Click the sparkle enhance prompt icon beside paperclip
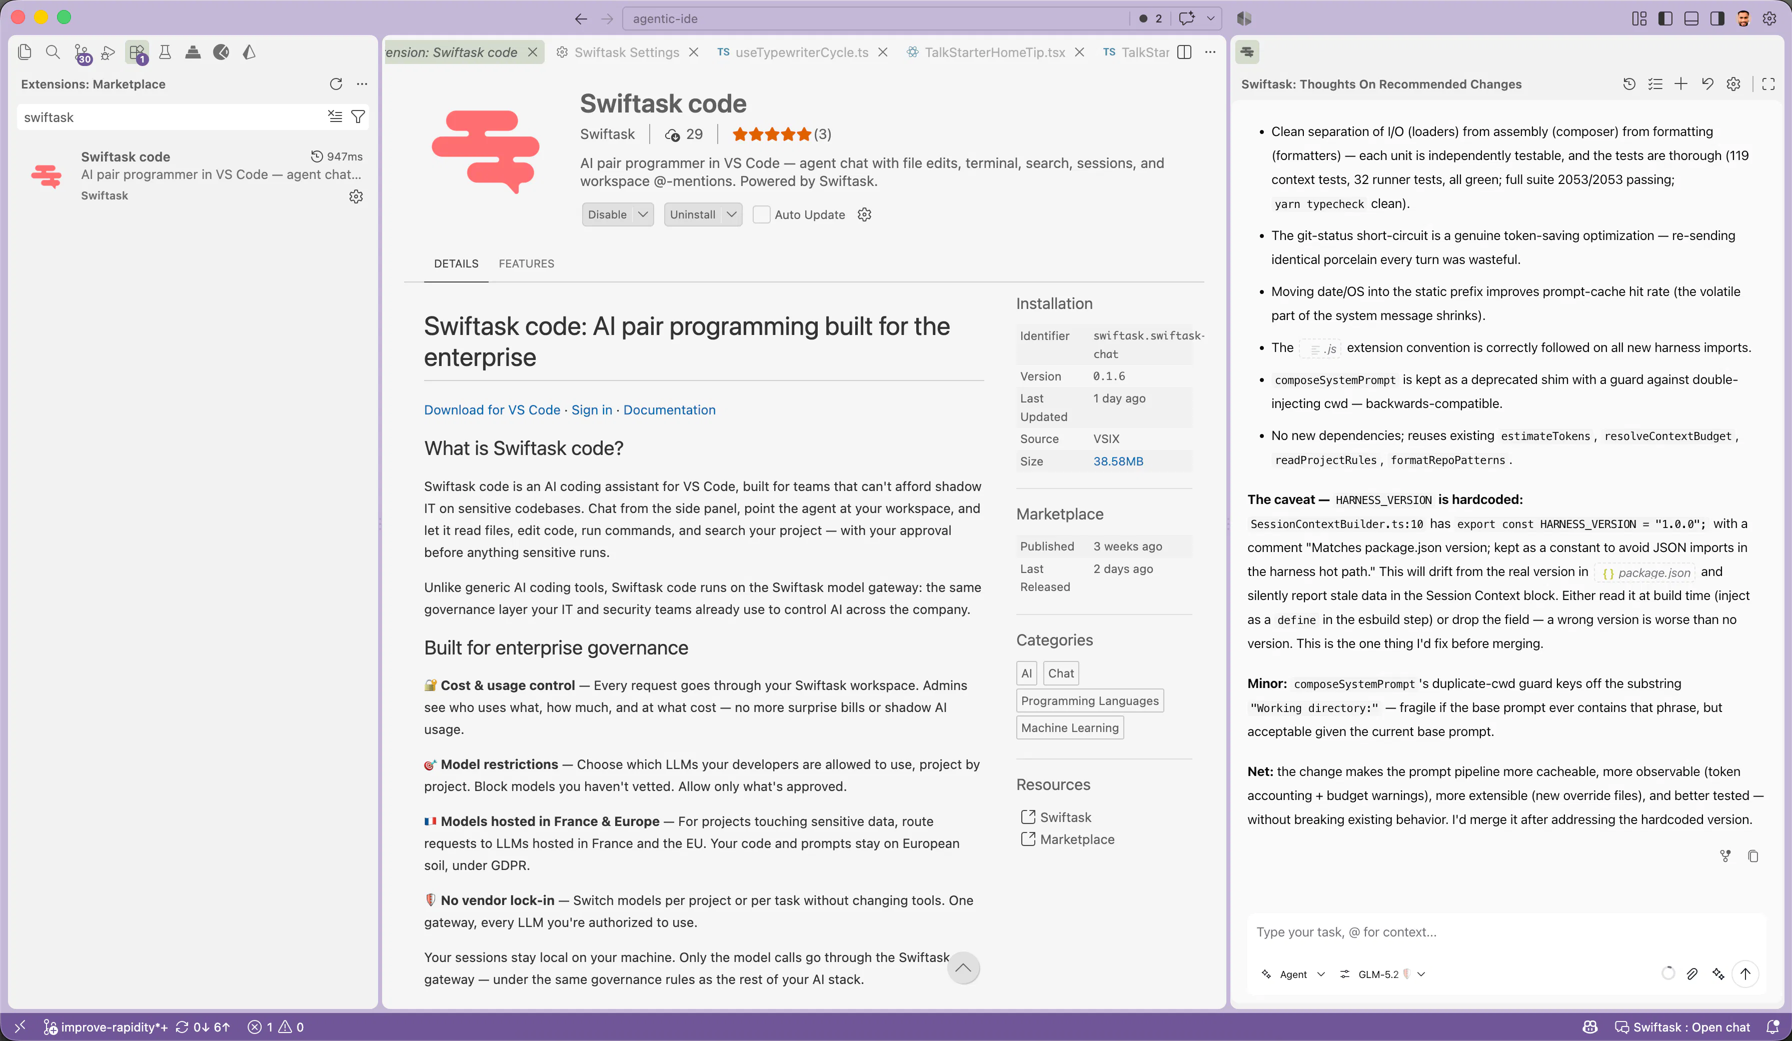Image resolution: width=1792 pixels, height=1041 pixels. pyautogui.click(x=1719, y=974)
